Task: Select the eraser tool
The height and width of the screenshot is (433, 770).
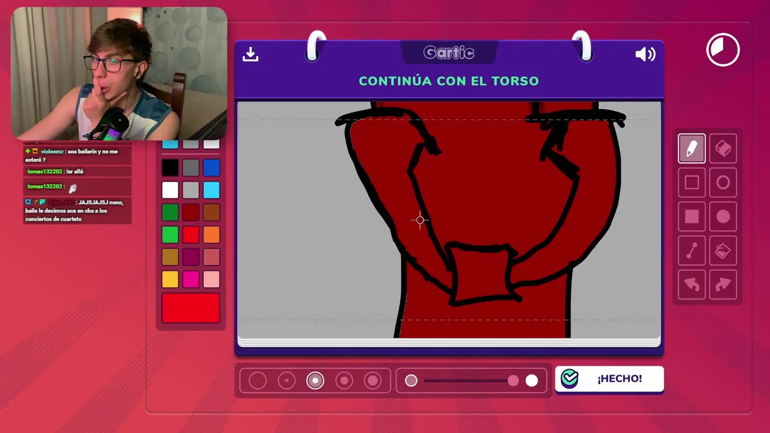Action: coord(723,148)
